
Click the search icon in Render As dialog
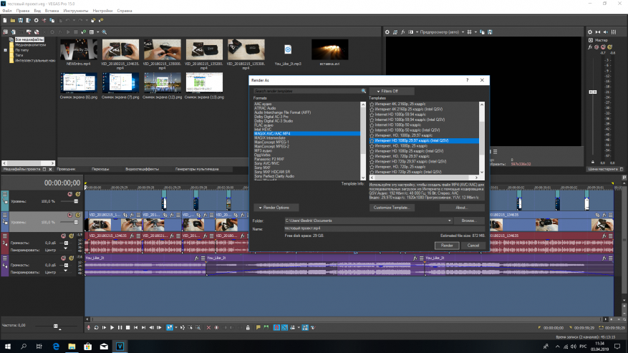tap(363, 92)
